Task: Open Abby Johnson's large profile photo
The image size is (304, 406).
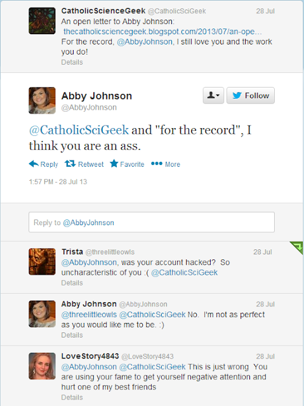Action: click(42, 100)
